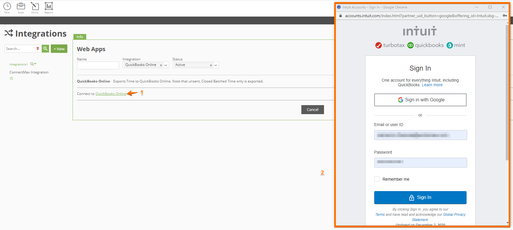Click the Password field
Viewport: 513px width, 230px height.
click(x=420, y=163)
